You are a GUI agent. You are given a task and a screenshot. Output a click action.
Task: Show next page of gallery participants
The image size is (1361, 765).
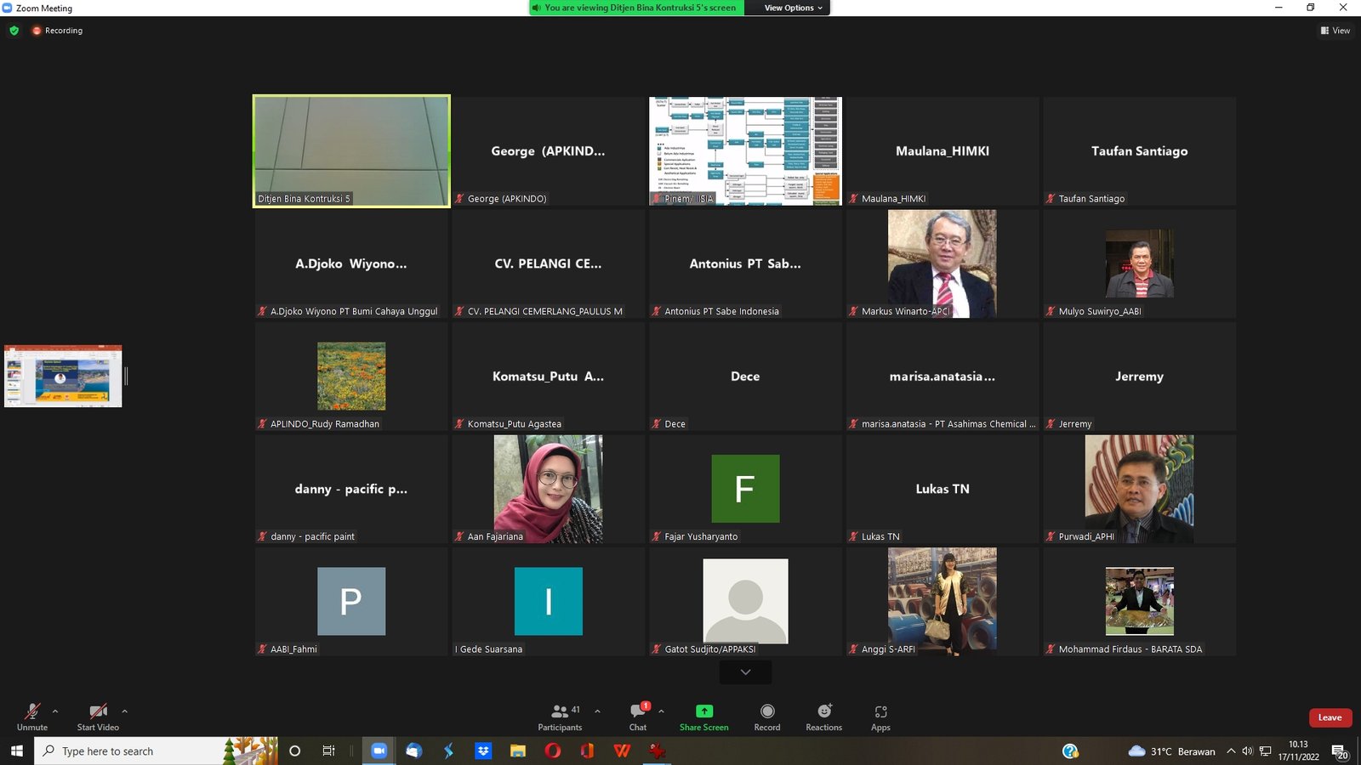pos(745,672)
